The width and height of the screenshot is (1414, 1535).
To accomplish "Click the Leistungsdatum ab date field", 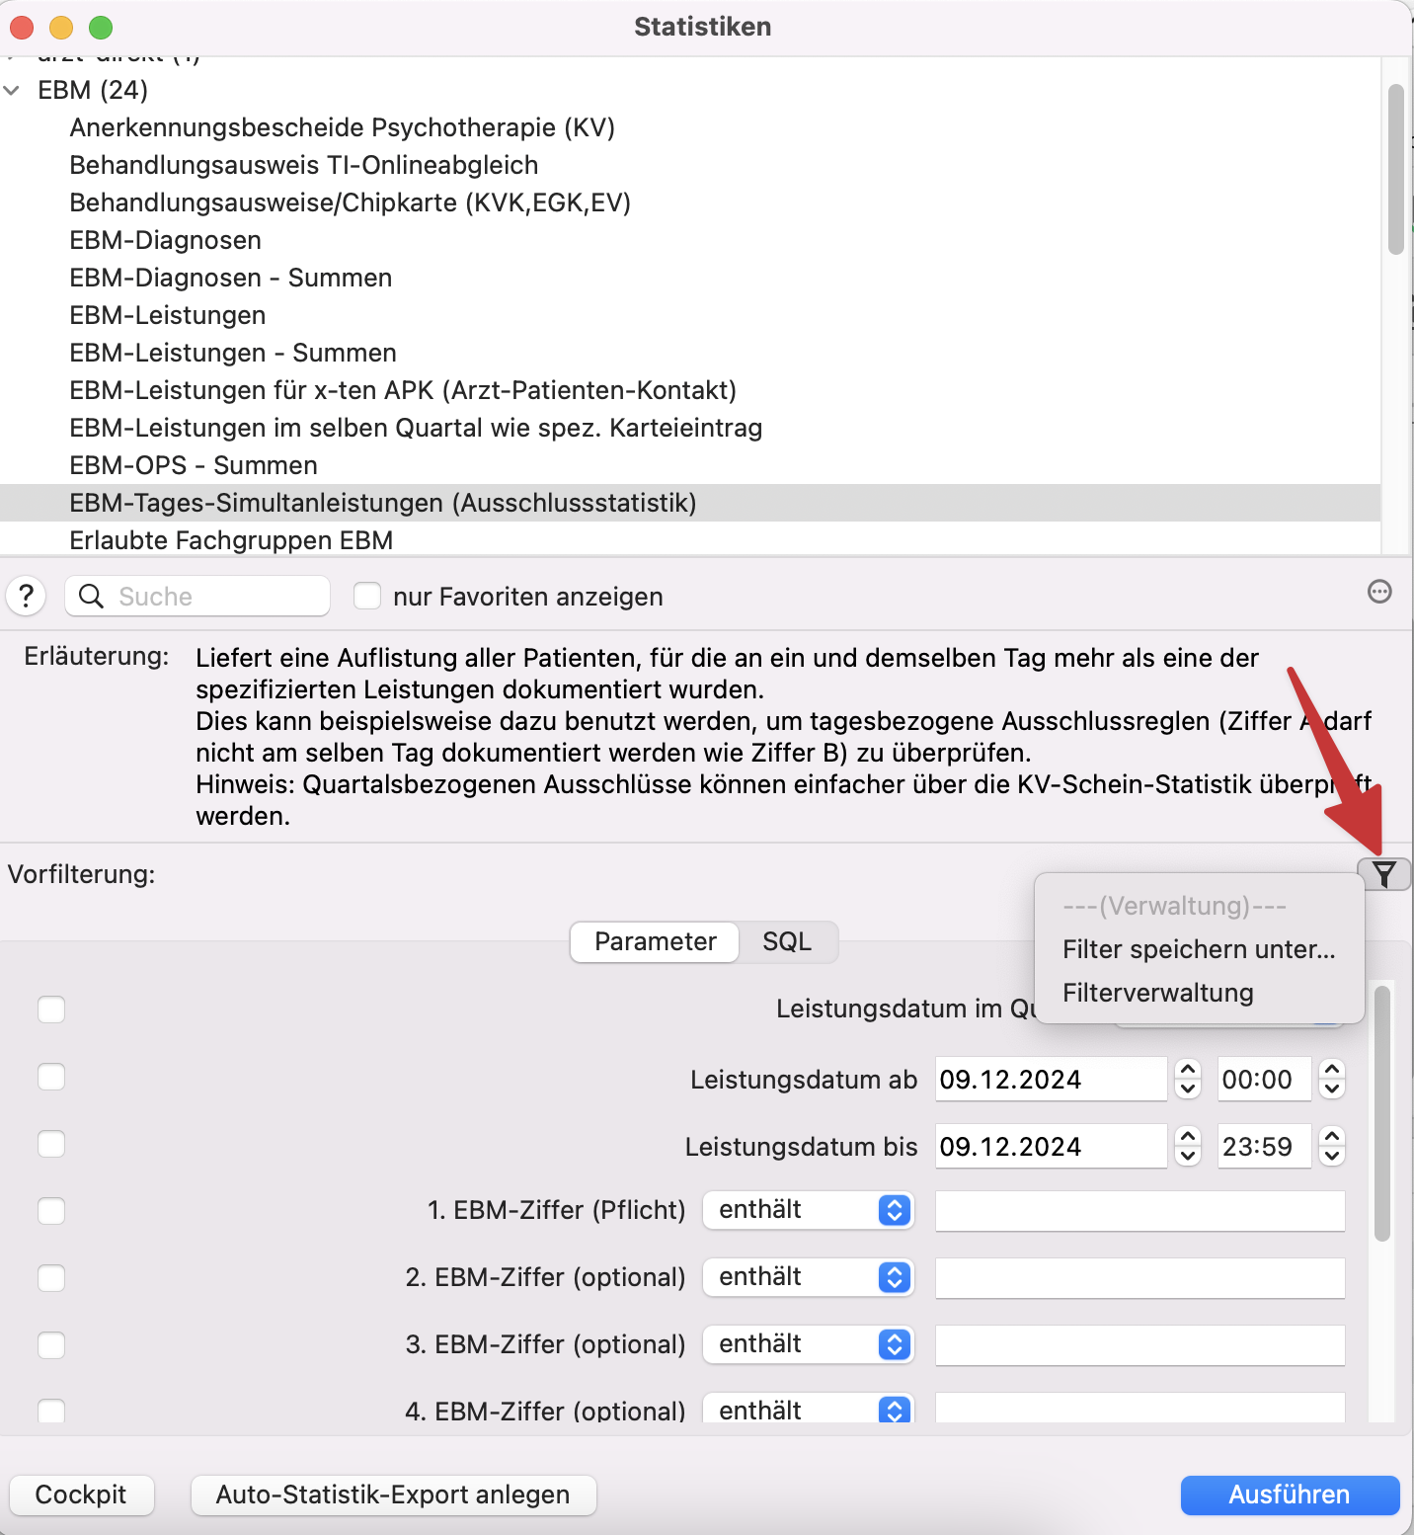I will pos(1051,1079).
